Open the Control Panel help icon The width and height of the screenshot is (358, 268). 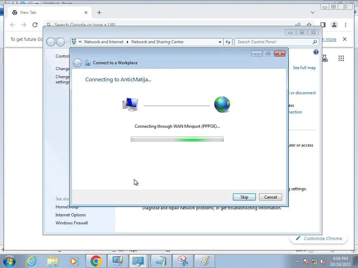point(316,52)
